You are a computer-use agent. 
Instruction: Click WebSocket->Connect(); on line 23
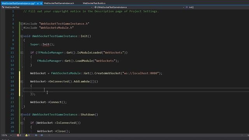[48, 102]
